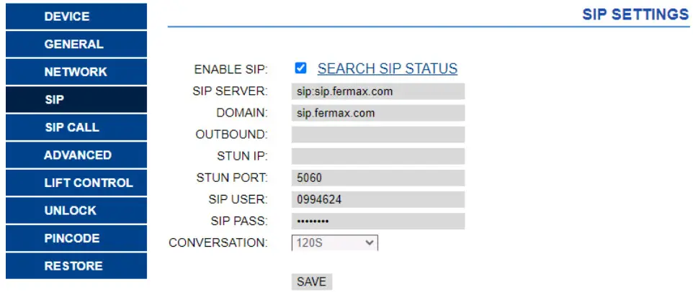
Task: Click the empty OUTBOUND field
Action: [377, 134]
